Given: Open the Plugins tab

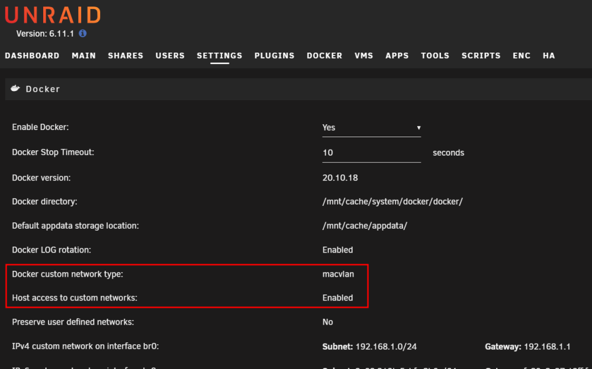Looking at the screenshot, I should pyautogui.click(x=275, y=56).
